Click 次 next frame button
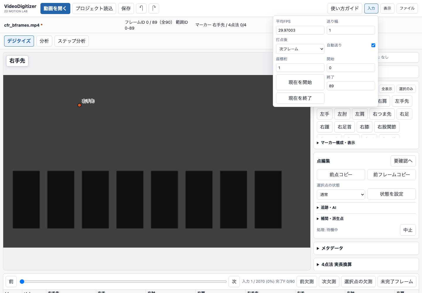Viewport: 422px width, 293px height. point(234,282)
